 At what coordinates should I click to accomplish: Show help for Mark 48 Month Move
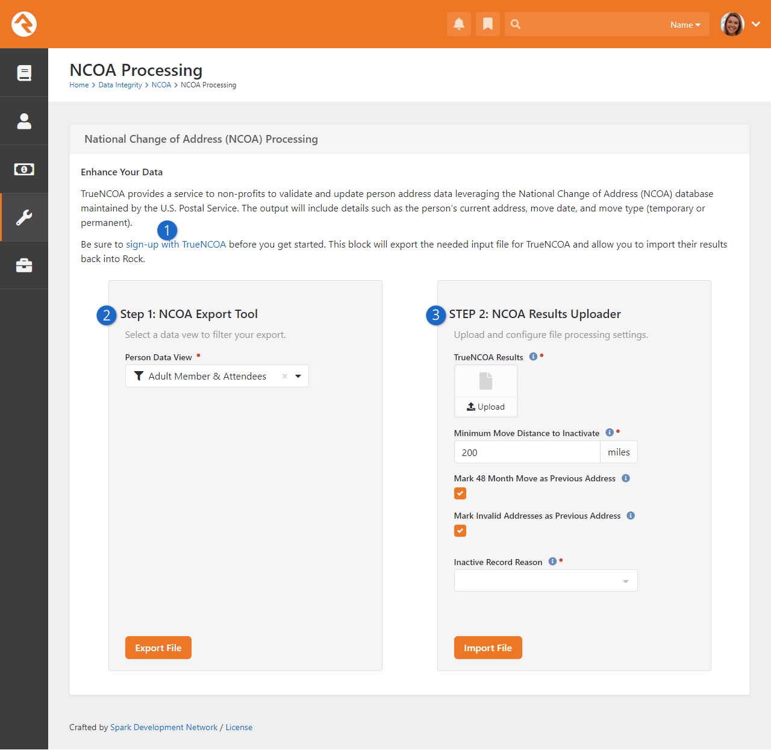pos(626,478)
